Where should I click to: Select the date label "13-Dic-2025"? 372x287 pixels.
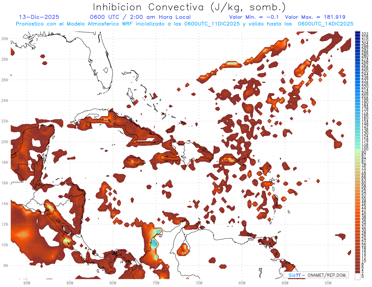coord(39,17)
